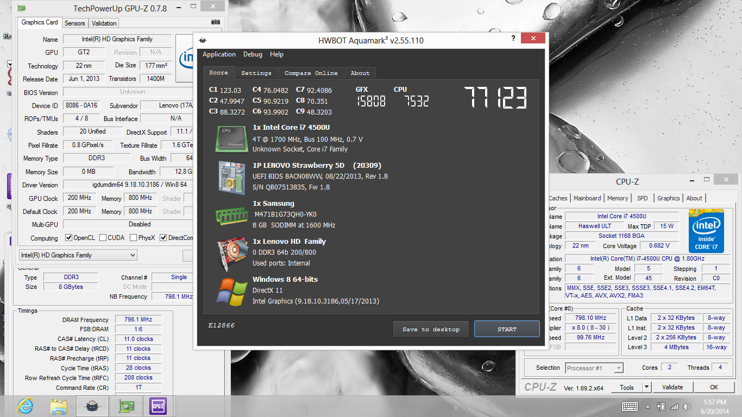Click the Aquamark help question mark
The image size is (742, 417).
tap(513, 39)
